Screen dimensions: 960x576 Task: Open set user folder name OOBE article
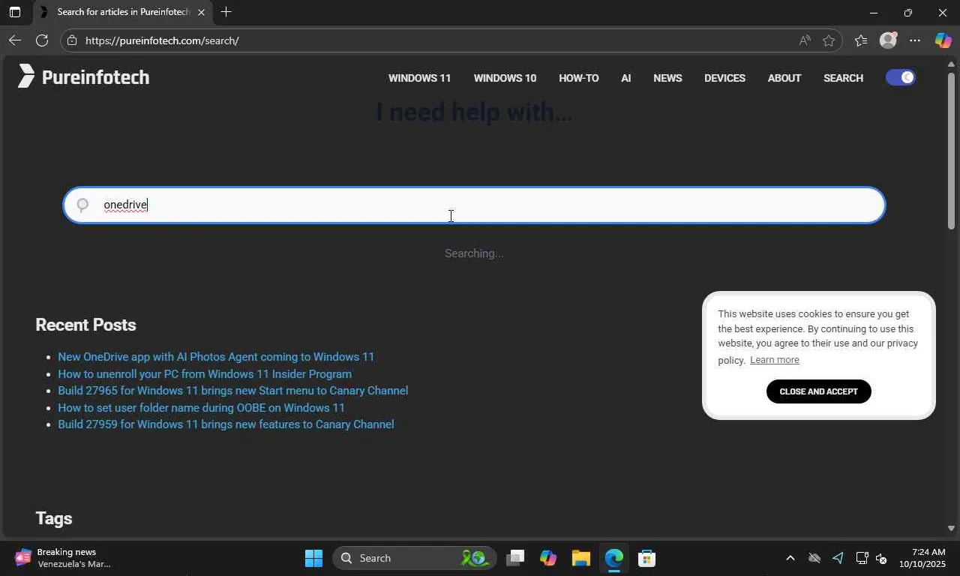pyautogui.click(x=201, y=408)
